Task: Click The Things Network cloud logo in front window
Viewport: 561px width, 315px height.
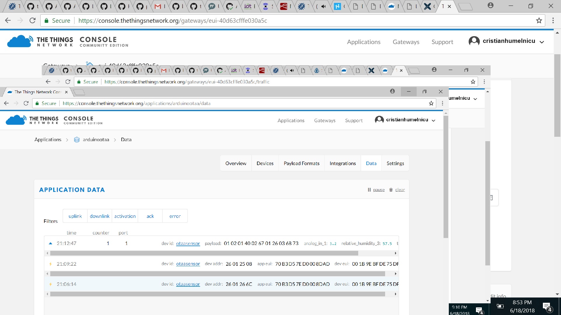Action: tap(16, 120)
